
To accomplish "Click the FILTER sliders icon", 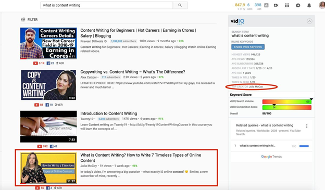I will click(23, 19).
